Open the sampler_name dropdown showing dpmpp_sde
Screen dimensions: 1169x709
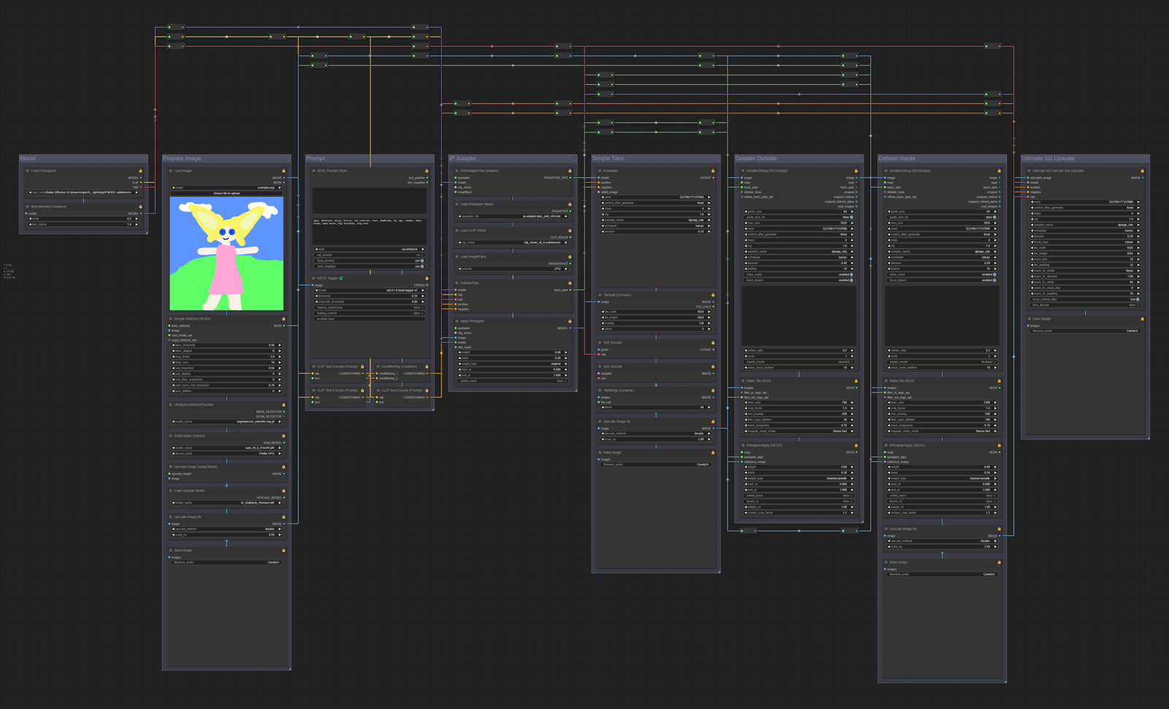pyautogui.click(x=655, y=220)
